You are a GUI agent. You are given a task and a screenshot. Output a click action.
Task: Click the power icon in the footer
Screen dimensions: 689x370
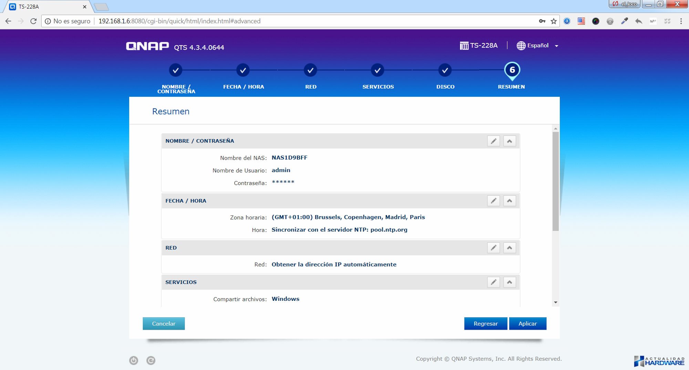pyautogui.click(x=134, y=360)
